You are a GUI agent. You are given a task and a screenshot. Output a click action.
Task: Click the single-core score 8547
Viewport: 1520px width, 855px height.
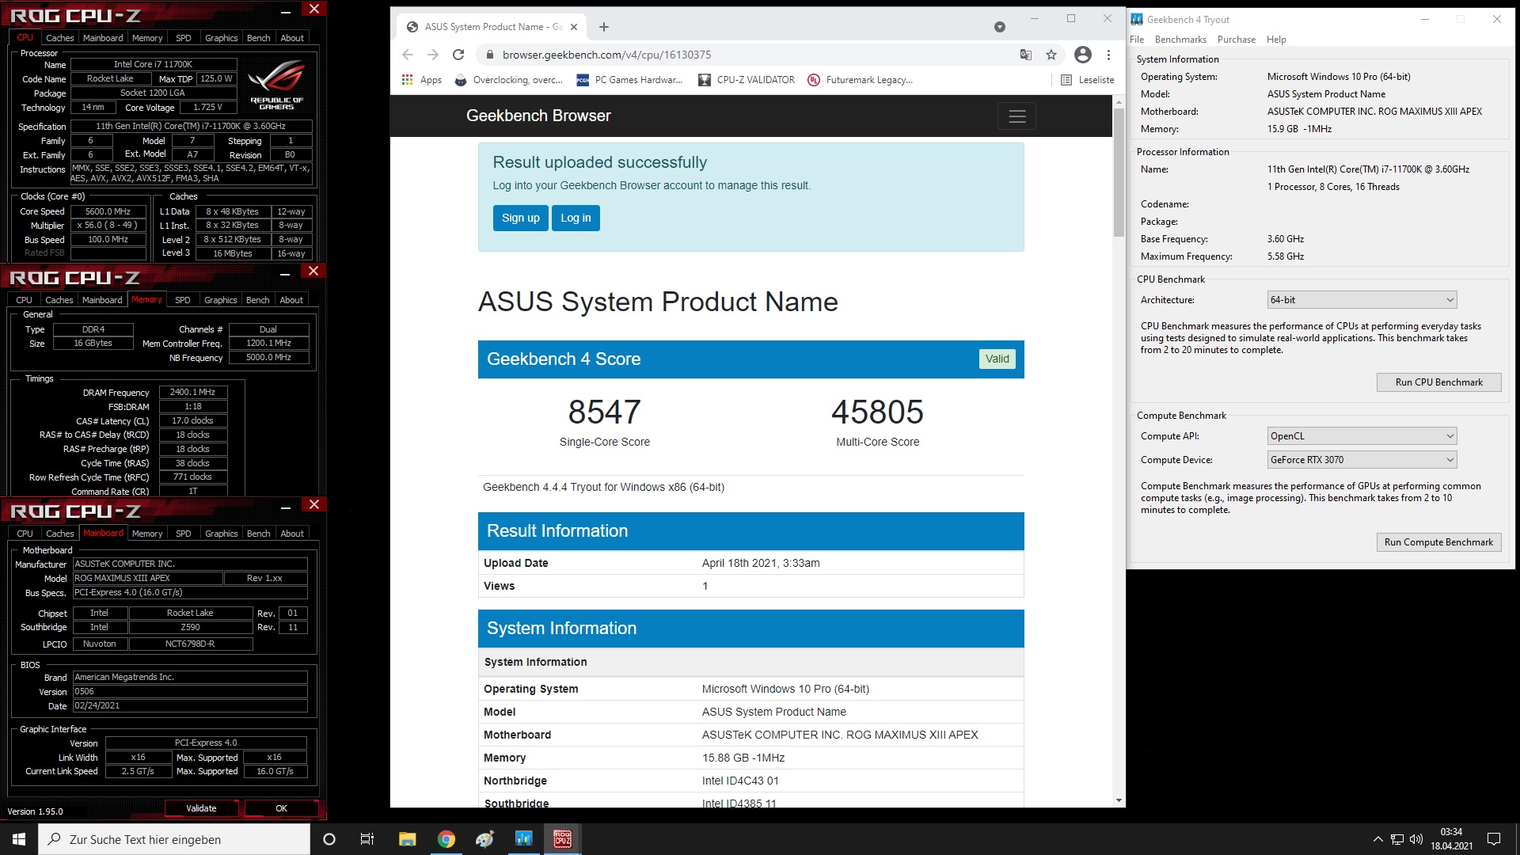[605, 412]
